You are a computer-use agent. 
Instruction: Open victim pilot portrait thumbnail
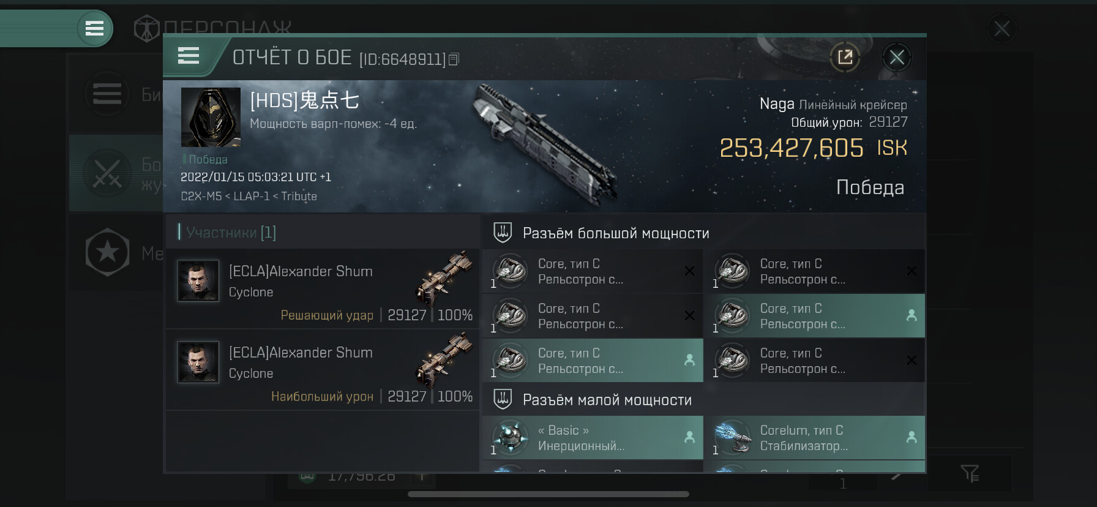pyautogui.click(x=211, y=117)
